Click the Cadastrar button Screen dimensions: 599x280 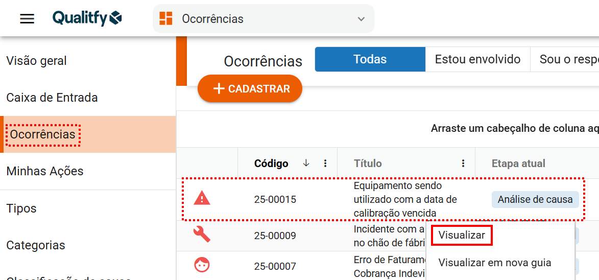tap(250, 89)
